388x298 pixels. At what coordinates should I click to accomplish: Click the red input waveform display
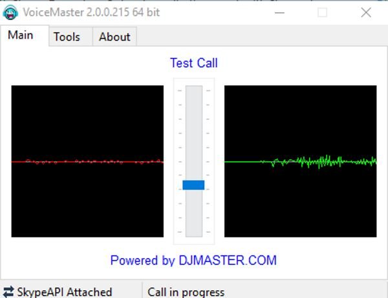[x=87, y=161]
